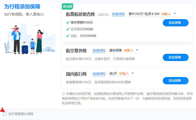Screen dimensions: 196x120
Task: Expand the 意外350万+延误¥368 plan dropdown
Action: click(x=175, y=14)
